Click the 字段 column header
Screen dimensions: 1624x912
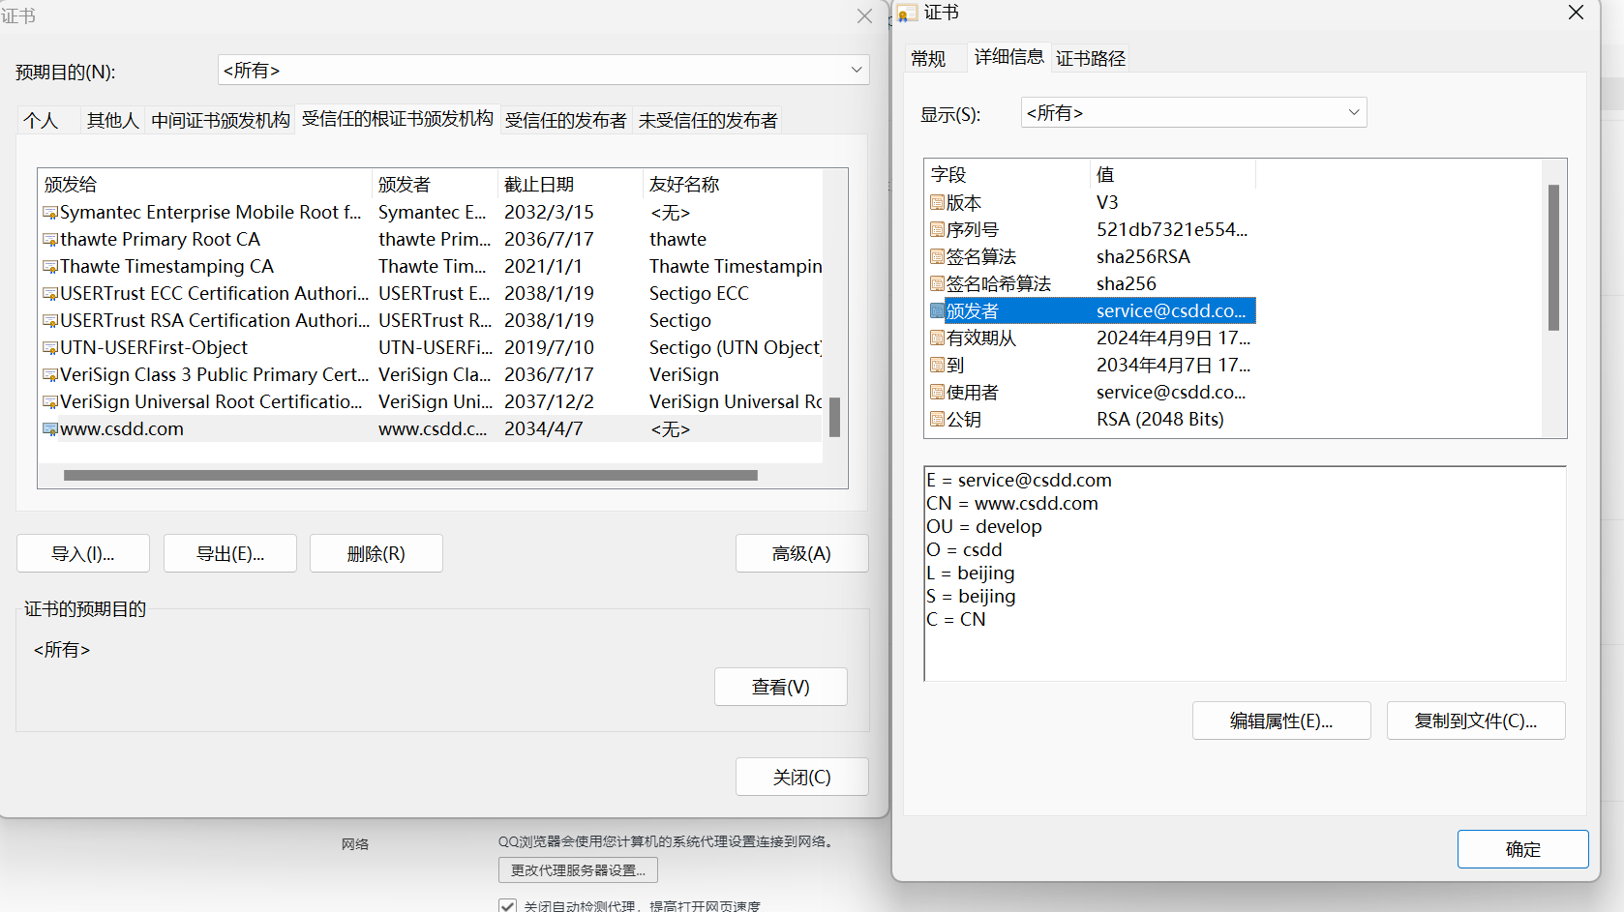point(1007,174)
